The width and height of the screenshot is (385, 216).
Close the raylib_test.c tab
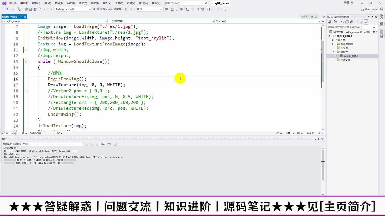pos(25,17)
